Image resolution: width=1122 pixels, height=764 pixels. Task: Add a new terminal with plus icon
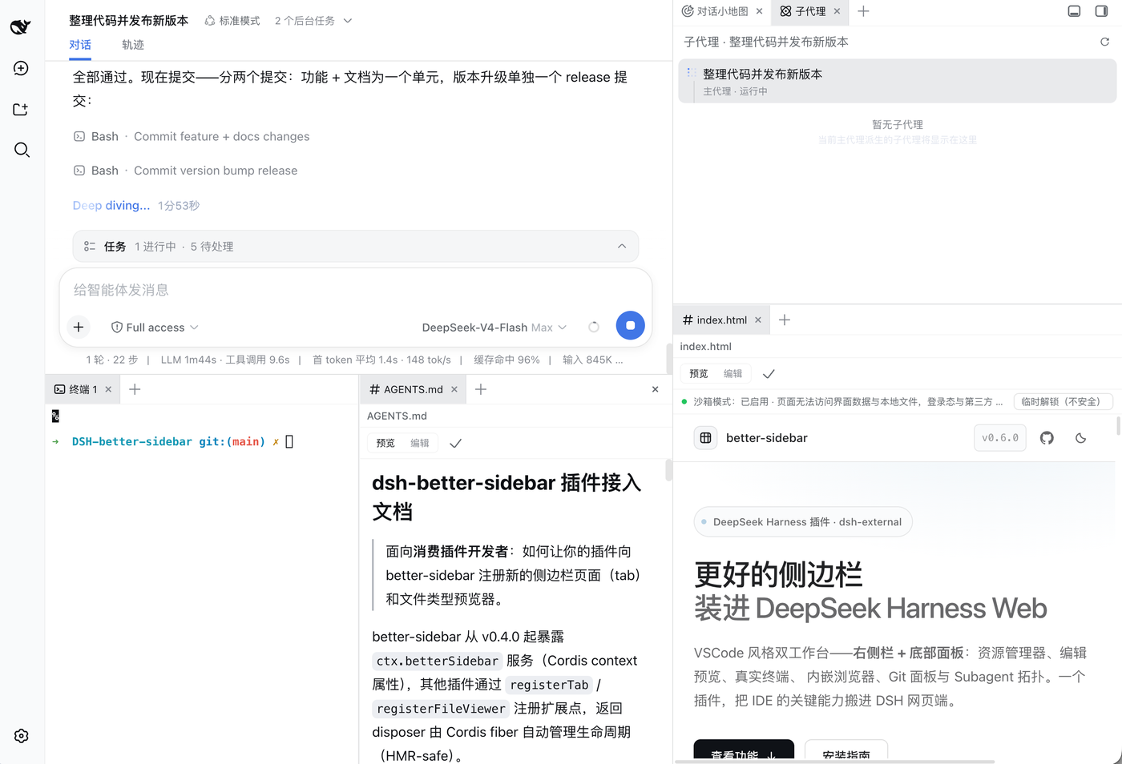point(135,389)
